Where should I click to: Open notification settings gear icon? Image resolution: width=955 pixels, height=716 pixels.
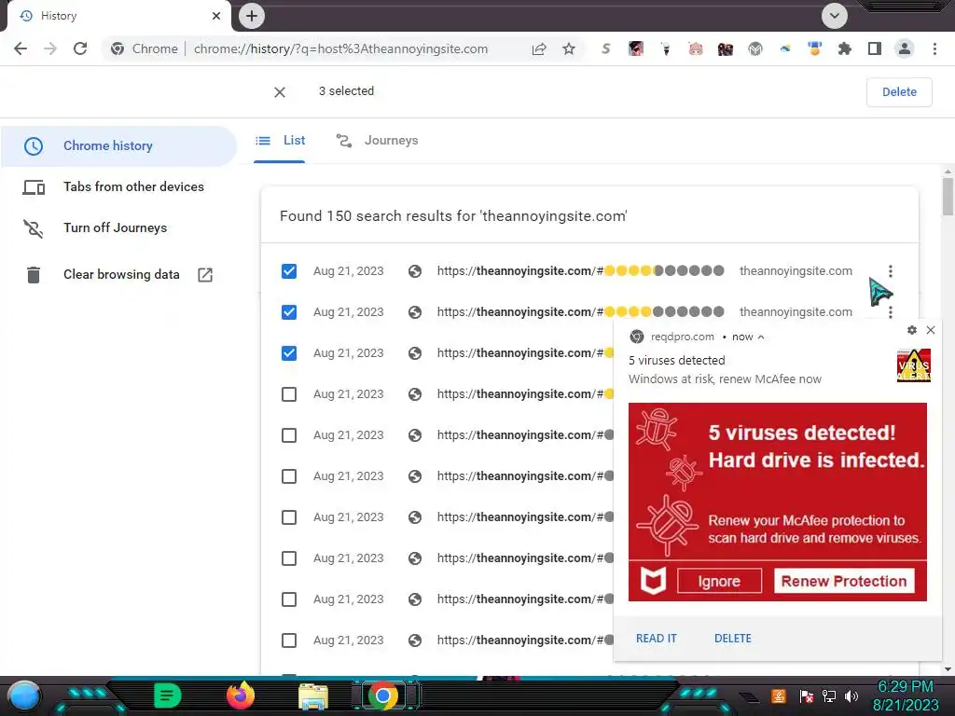click(x=912, y=330)
